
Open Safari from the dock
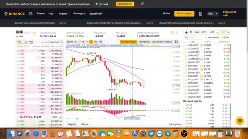coord(36,134)
